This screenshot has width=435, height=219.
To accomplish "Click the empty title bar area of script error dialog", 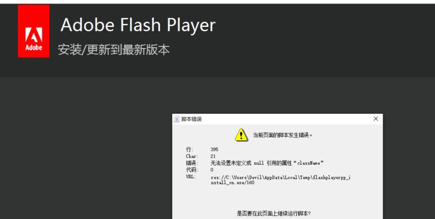I will pyautogui.click(x=286, y=119).
